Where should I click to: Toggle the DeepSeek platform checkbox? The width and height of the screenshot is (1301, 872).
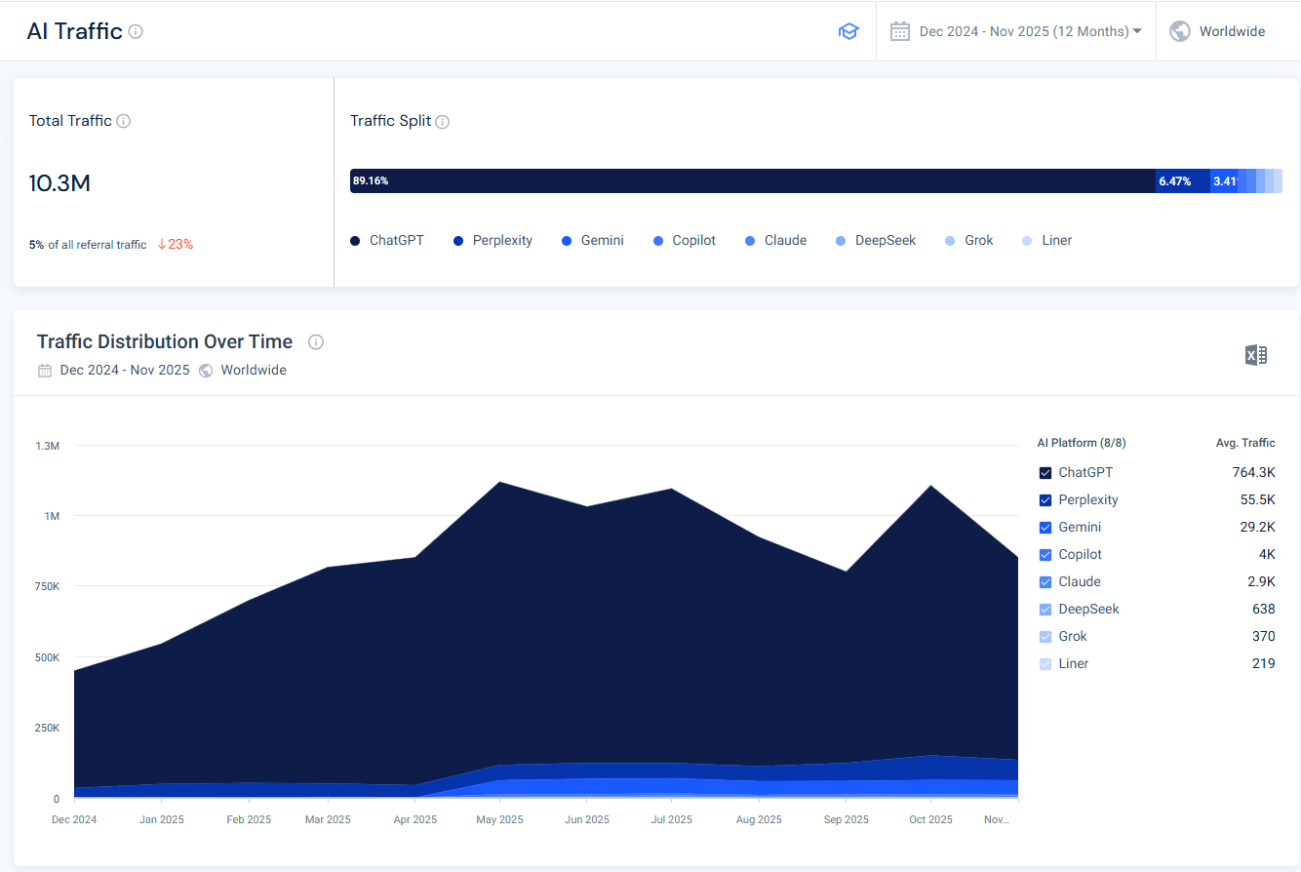pyautogui.click(x=1045, y=610)
